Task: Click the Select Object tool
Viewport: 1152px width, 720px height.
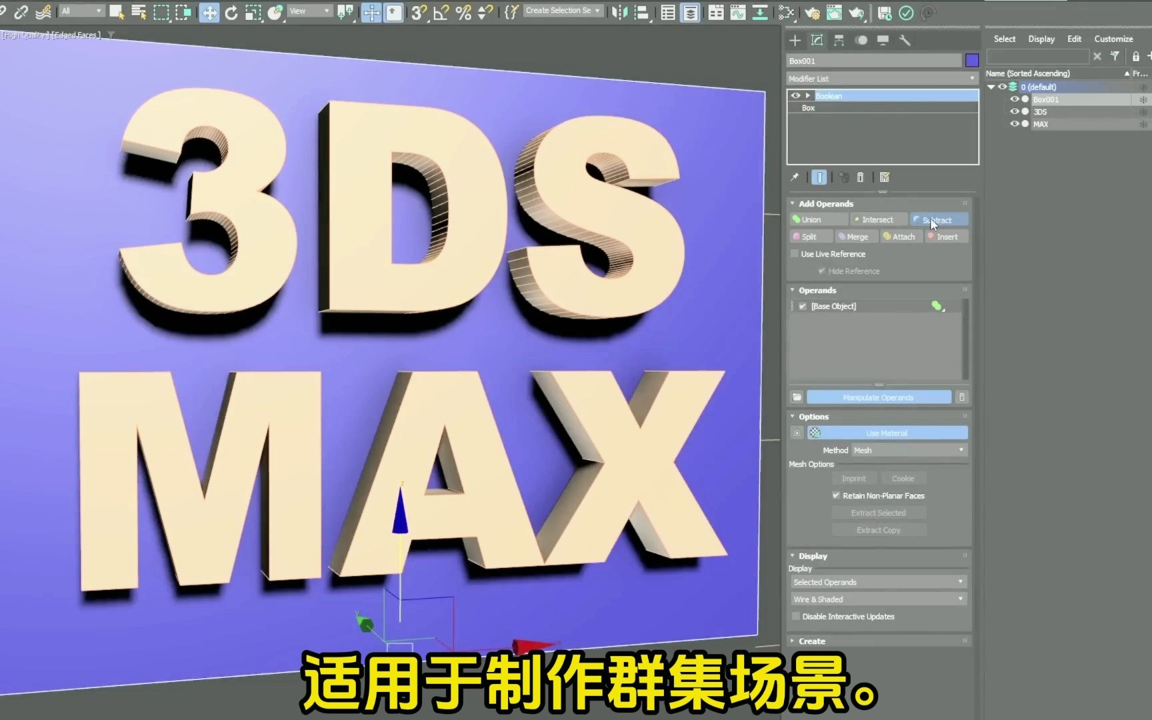Action: (117, 11)
